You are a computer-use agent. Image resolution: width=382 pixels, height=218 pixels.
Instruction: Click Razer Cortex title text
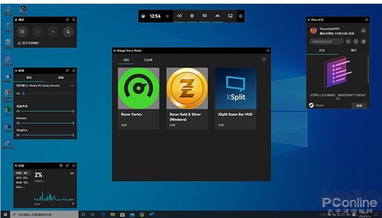click(x=132, y=114)
